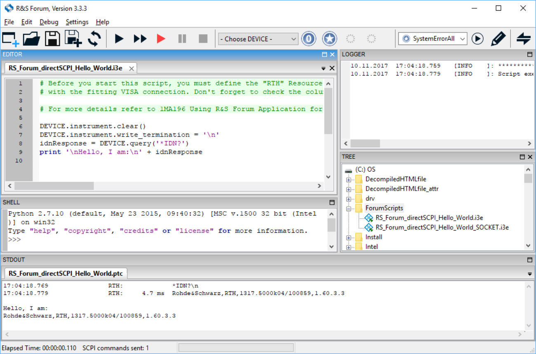This screenshot has width=536, height=354.
Task: Click the tree scrollbar down arrow
Action: click(528, 245)
